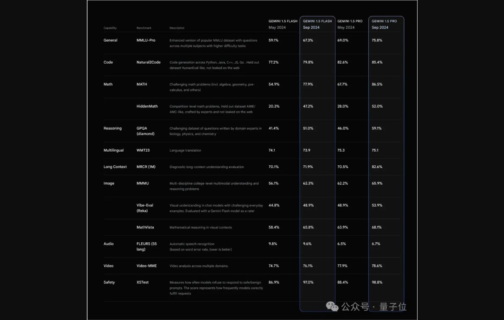Click the Math capability label
The height and width of the screenshot is (320, 504).
108,84
